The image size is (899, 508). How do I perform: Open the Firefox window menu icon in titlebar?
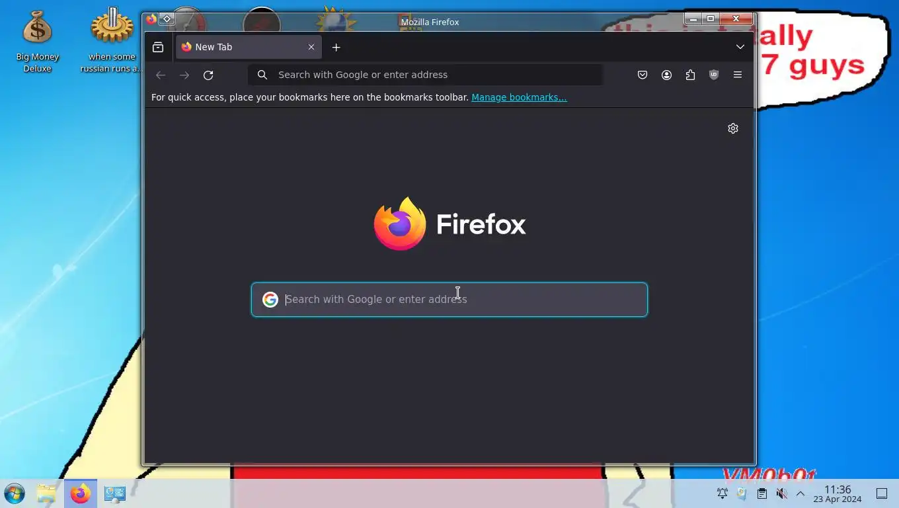(151, 19)
